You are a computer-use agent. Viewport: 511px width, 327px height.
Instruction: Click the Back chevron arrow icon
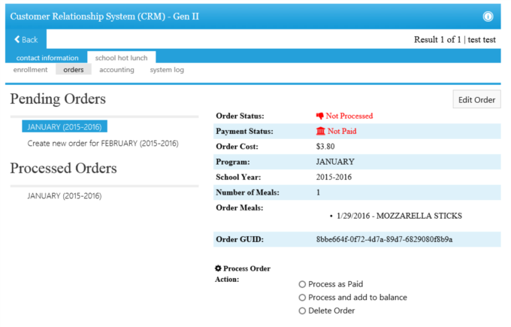point(17,39)
